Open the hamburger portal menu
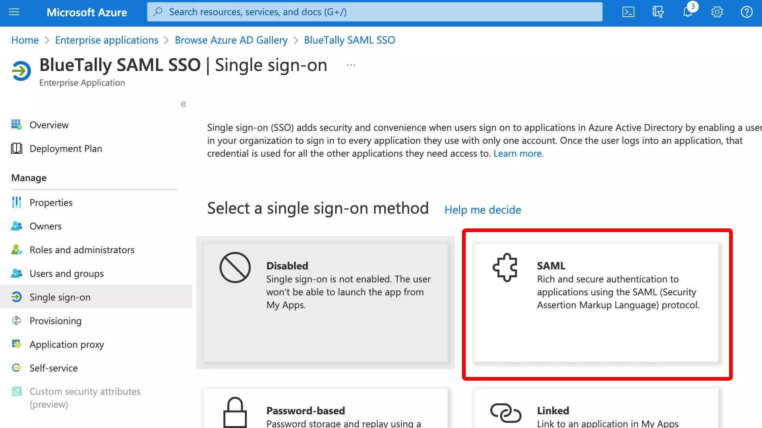Image resolution: width=762 pixels, height=428 pixels. pyautogui.click(x=14, y=12)
